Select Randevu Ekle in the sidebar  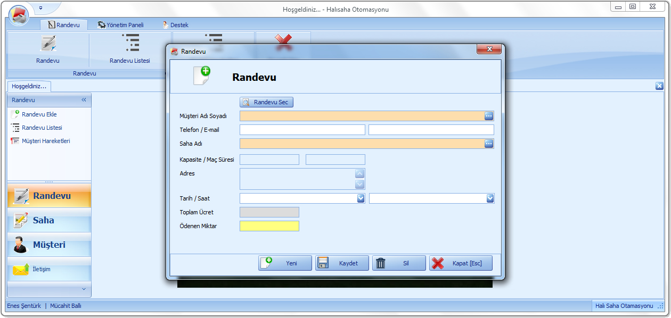pyautogui.click(x=39, y=114)
